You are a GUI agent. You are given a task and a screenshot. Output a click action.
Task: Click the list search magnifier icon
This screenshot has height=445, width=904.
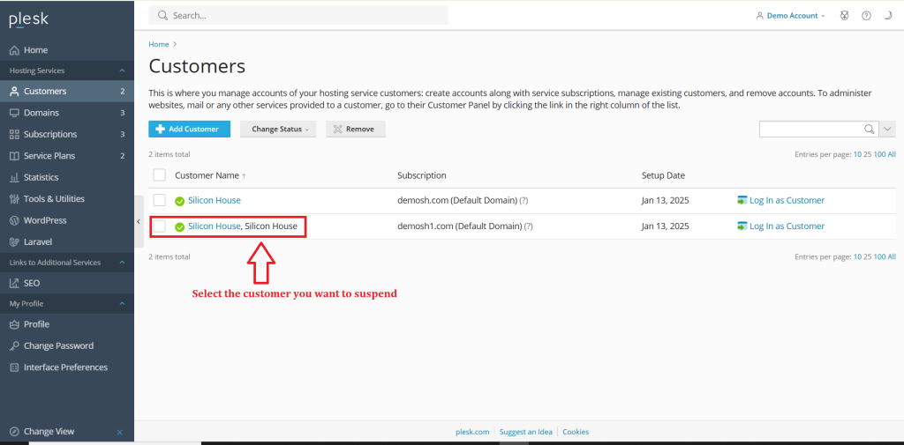click(x=870, y=129)
